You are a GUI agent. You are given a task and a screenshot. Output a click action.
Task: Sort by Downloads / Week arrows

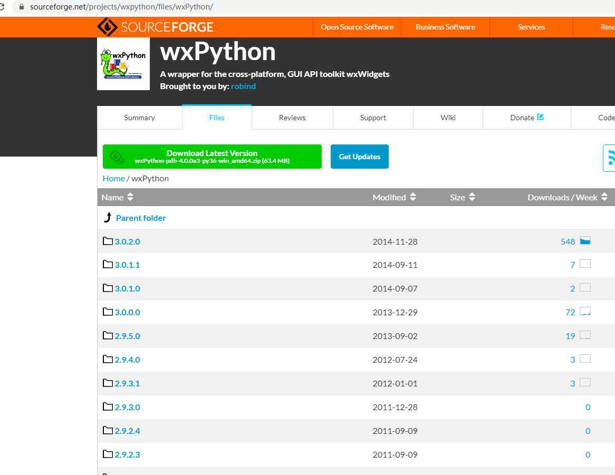tap(604, 197)
